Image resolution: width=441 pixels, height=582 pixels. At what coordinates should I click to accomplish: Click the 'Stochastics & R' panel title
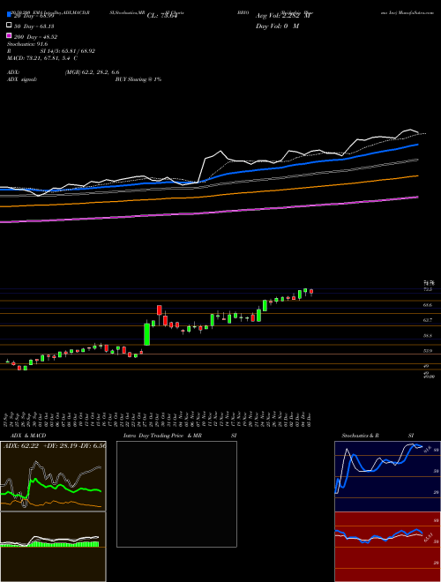pyautogui.click(x=360, y=436)
